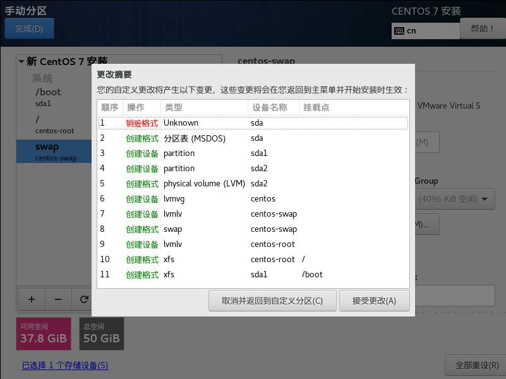Select row 3 partition sda1
This screenshot has height=379, width=506.
[x=253, y=153]
